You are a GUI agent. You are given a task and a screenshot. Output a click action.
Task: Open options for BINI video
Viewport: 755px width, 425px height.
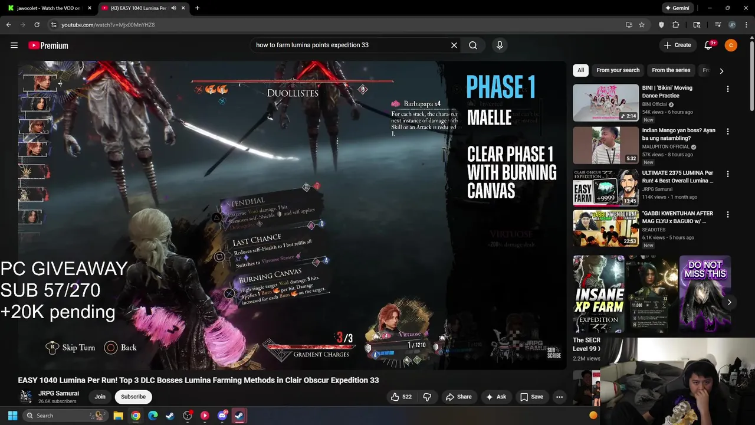coord(727,89)
